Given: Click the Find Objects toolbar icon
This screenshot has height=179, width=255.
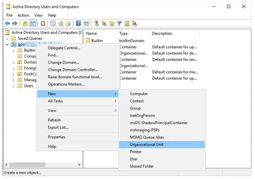Looking at the screenshot, I should (x=127, y=23).
